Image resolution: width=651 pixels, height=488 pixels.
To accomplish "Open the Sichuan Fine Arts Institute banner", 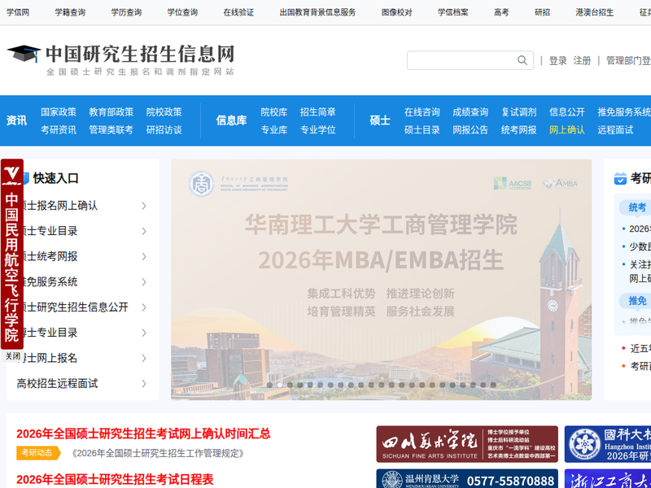I will click(466, 444).
